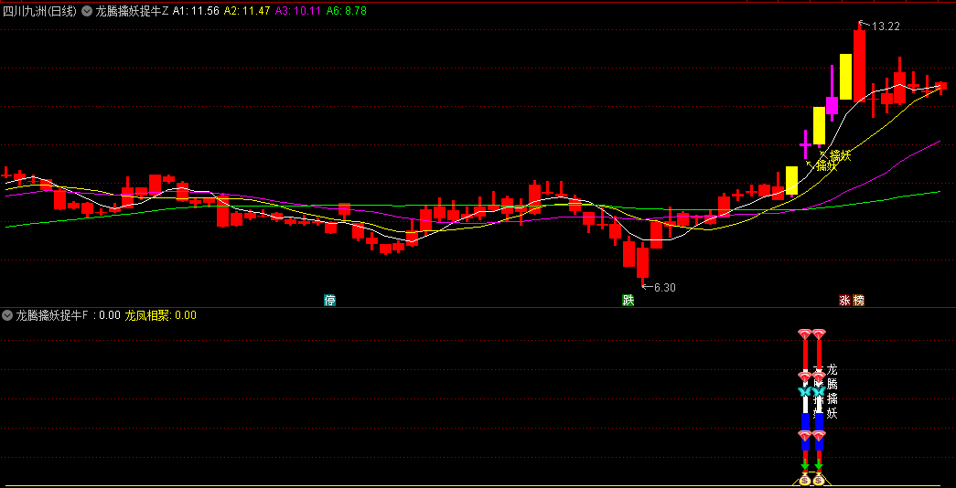956x488 pixels.
Task: Click the red 涨 event tag icon
Action: coord(845,301)
